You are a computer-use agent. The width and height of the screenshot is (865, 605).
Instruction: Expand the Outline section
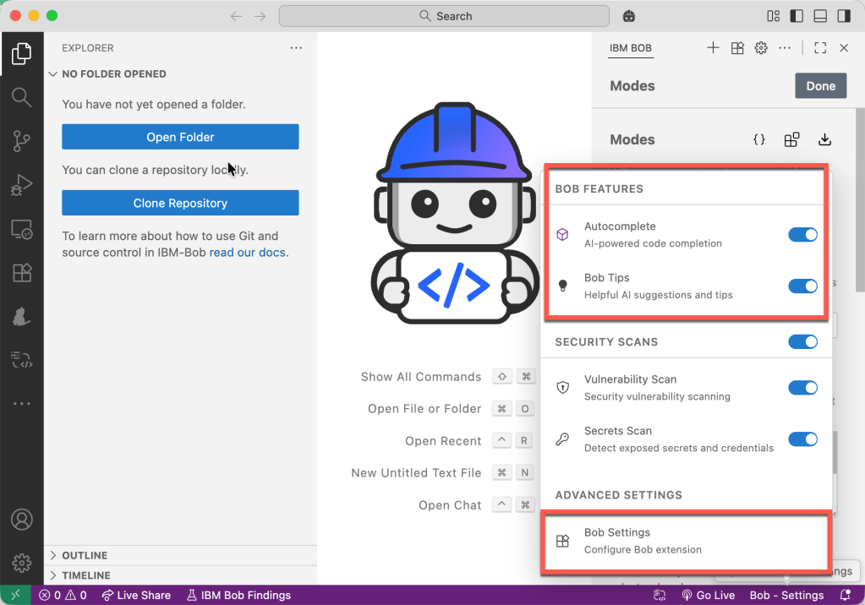click(85, 555)
